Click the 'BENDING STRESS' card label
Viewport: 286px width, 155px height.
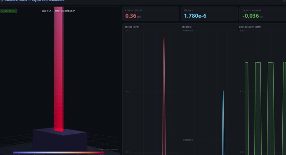(x=134, y=11)
